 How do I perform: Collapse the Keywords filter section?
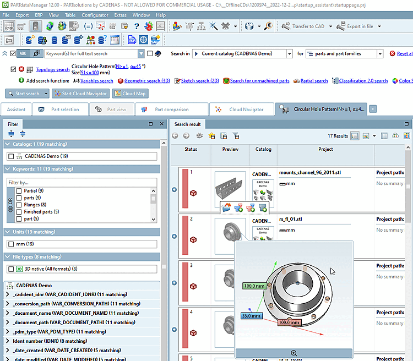click(8, 169)
